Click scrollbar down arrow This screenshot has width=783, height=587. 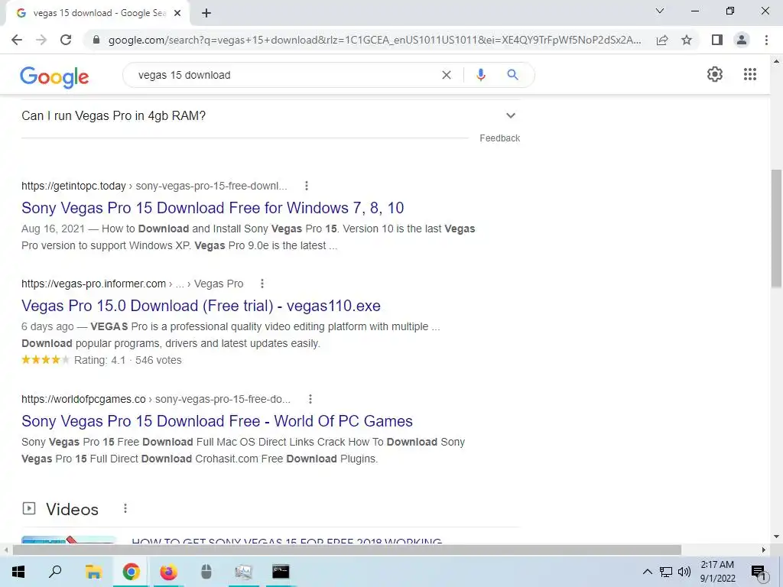click(x=776, y=537)
